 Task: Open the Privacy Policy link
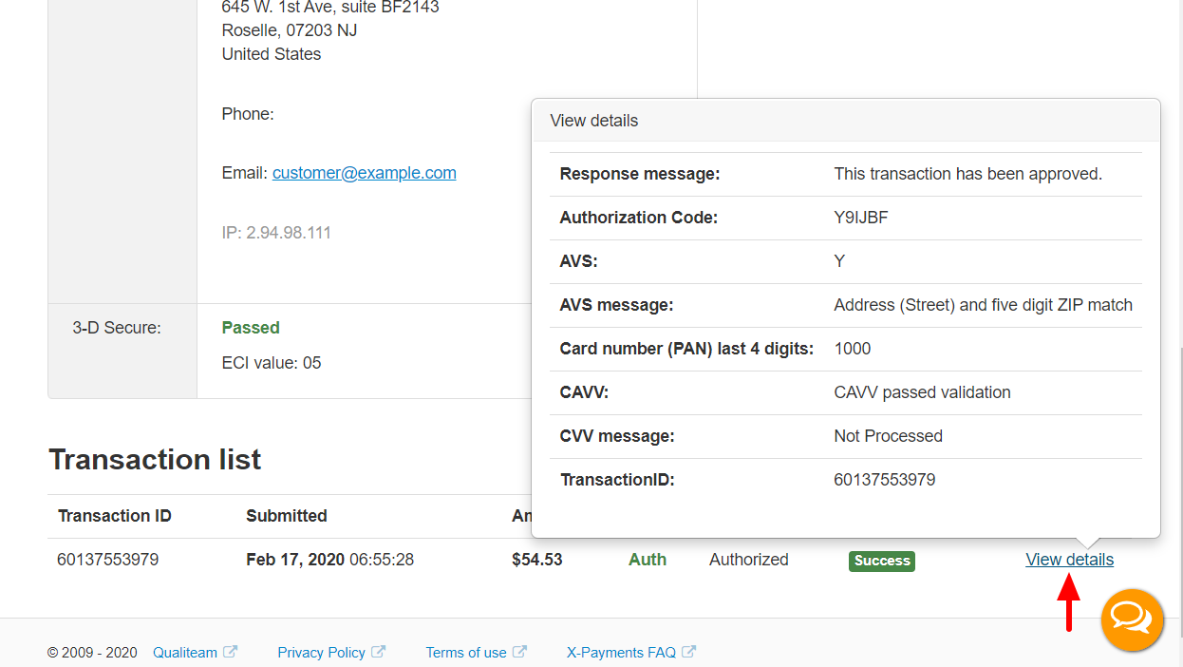pos(321,653)
